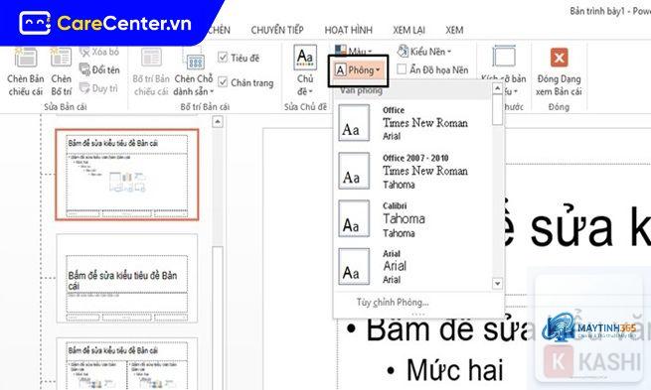This screenshot has height=390, width=651.
Task: Switch to HOẠT HÌNH tab
Action: (x=348, y=30)
